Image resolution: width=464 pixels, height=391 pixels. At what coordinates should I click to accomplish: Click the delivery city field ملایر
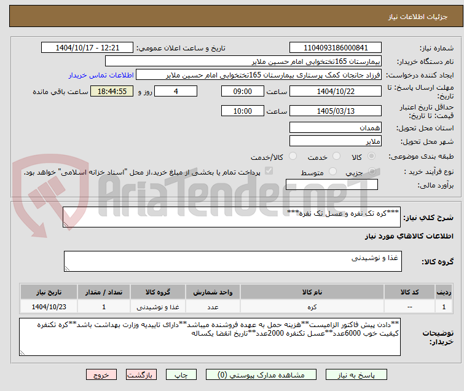tap(336, 141)
